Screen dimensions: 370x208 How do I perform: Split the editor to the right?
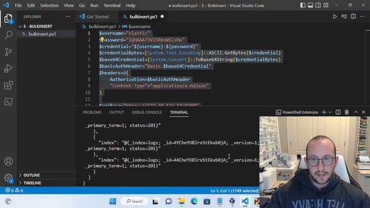click(353, 17)
